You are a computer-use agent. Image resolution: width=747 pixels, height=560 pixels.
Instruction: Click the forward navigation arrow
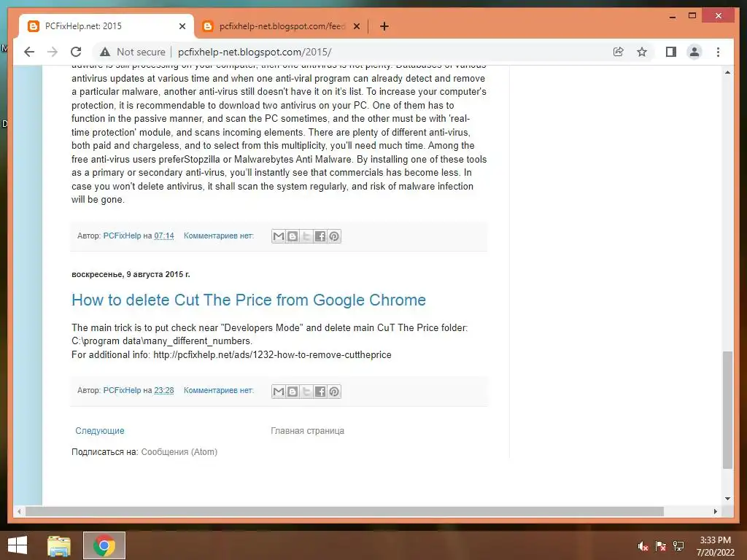click(x=53, y=52)
